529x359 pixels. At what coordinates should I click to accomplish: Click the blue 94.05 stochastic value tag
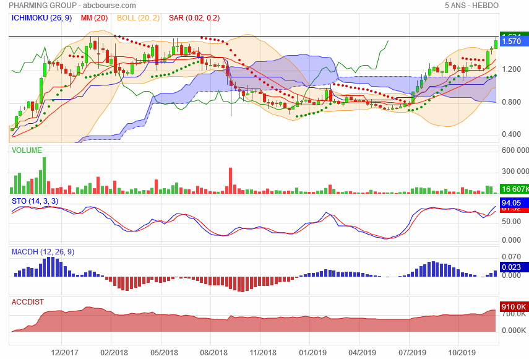pos(515,203)
